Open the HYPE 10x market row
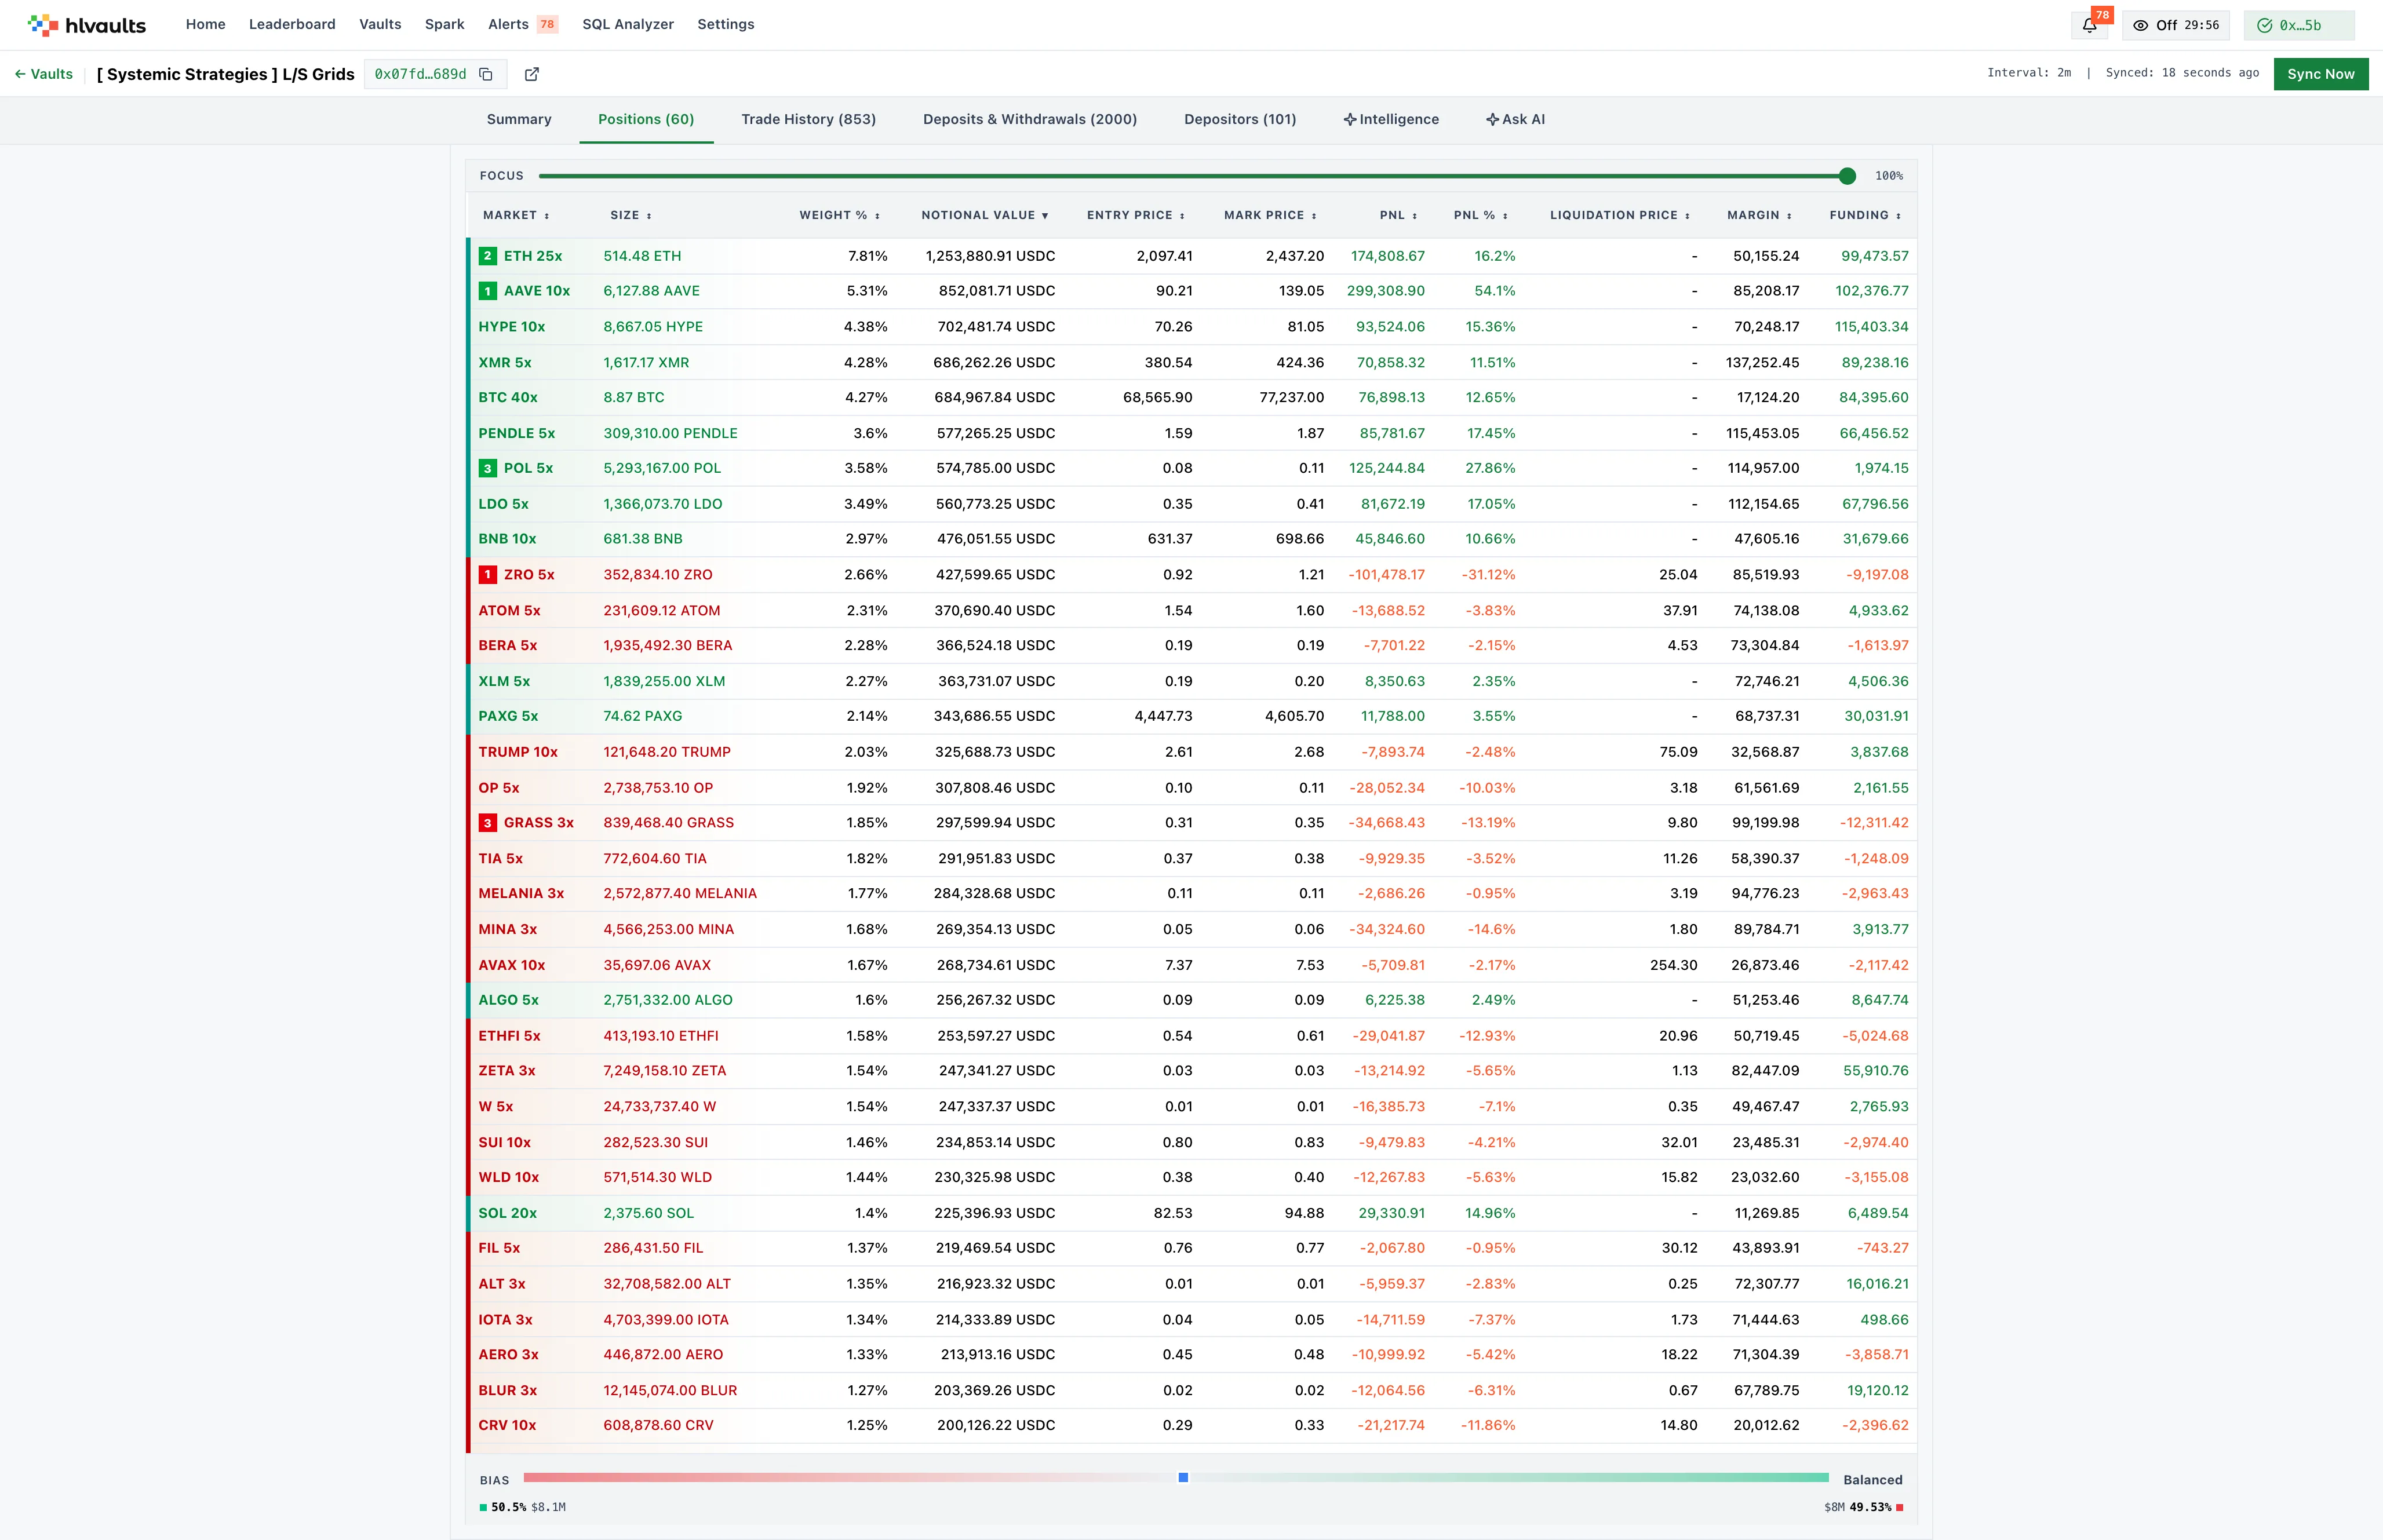 1192,327
